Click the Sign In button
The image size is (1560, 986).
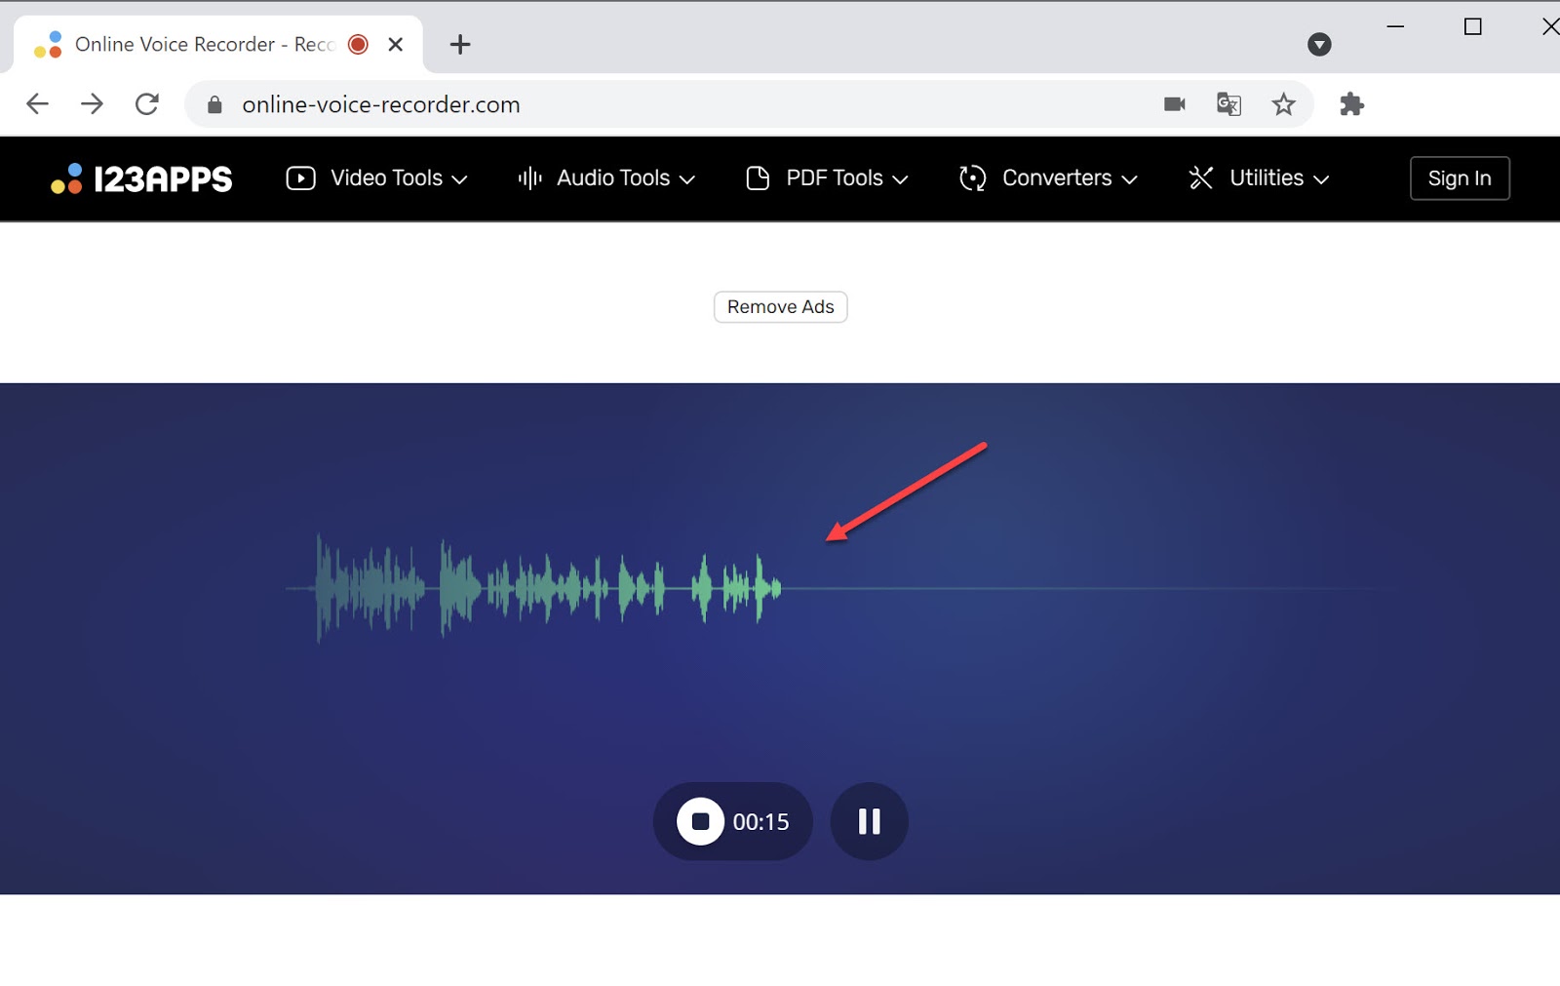click(1460, 177)
